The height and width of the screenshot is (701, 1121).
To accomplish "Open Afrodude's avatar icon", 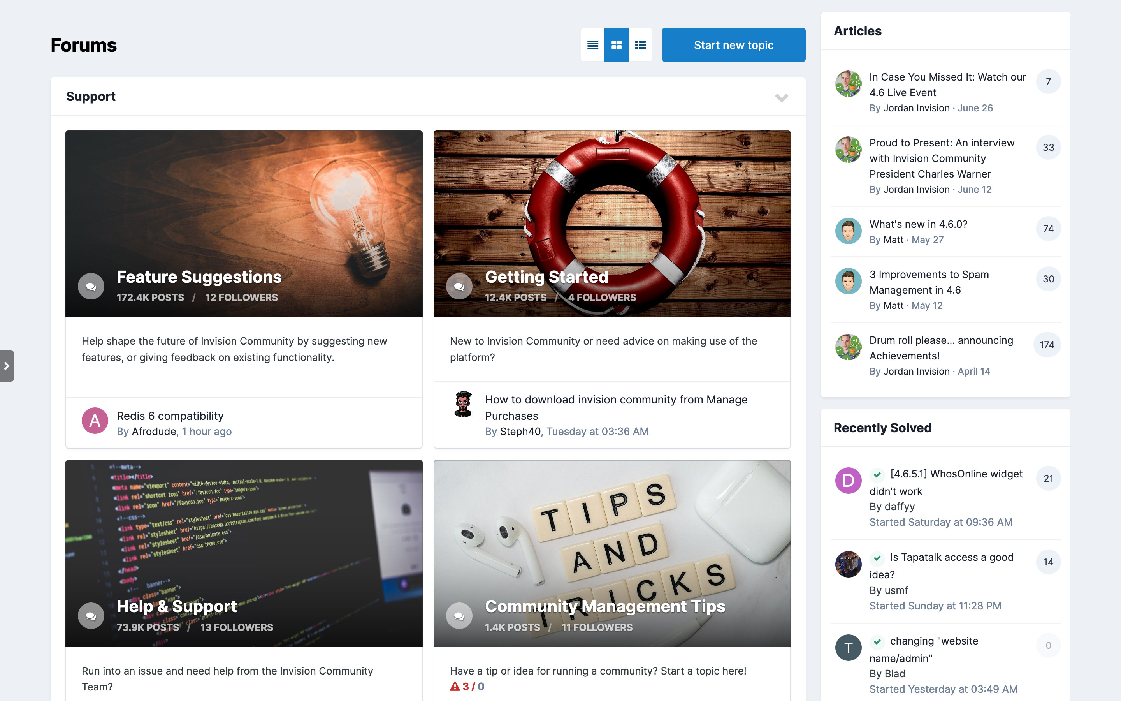I will click(95, 421).
